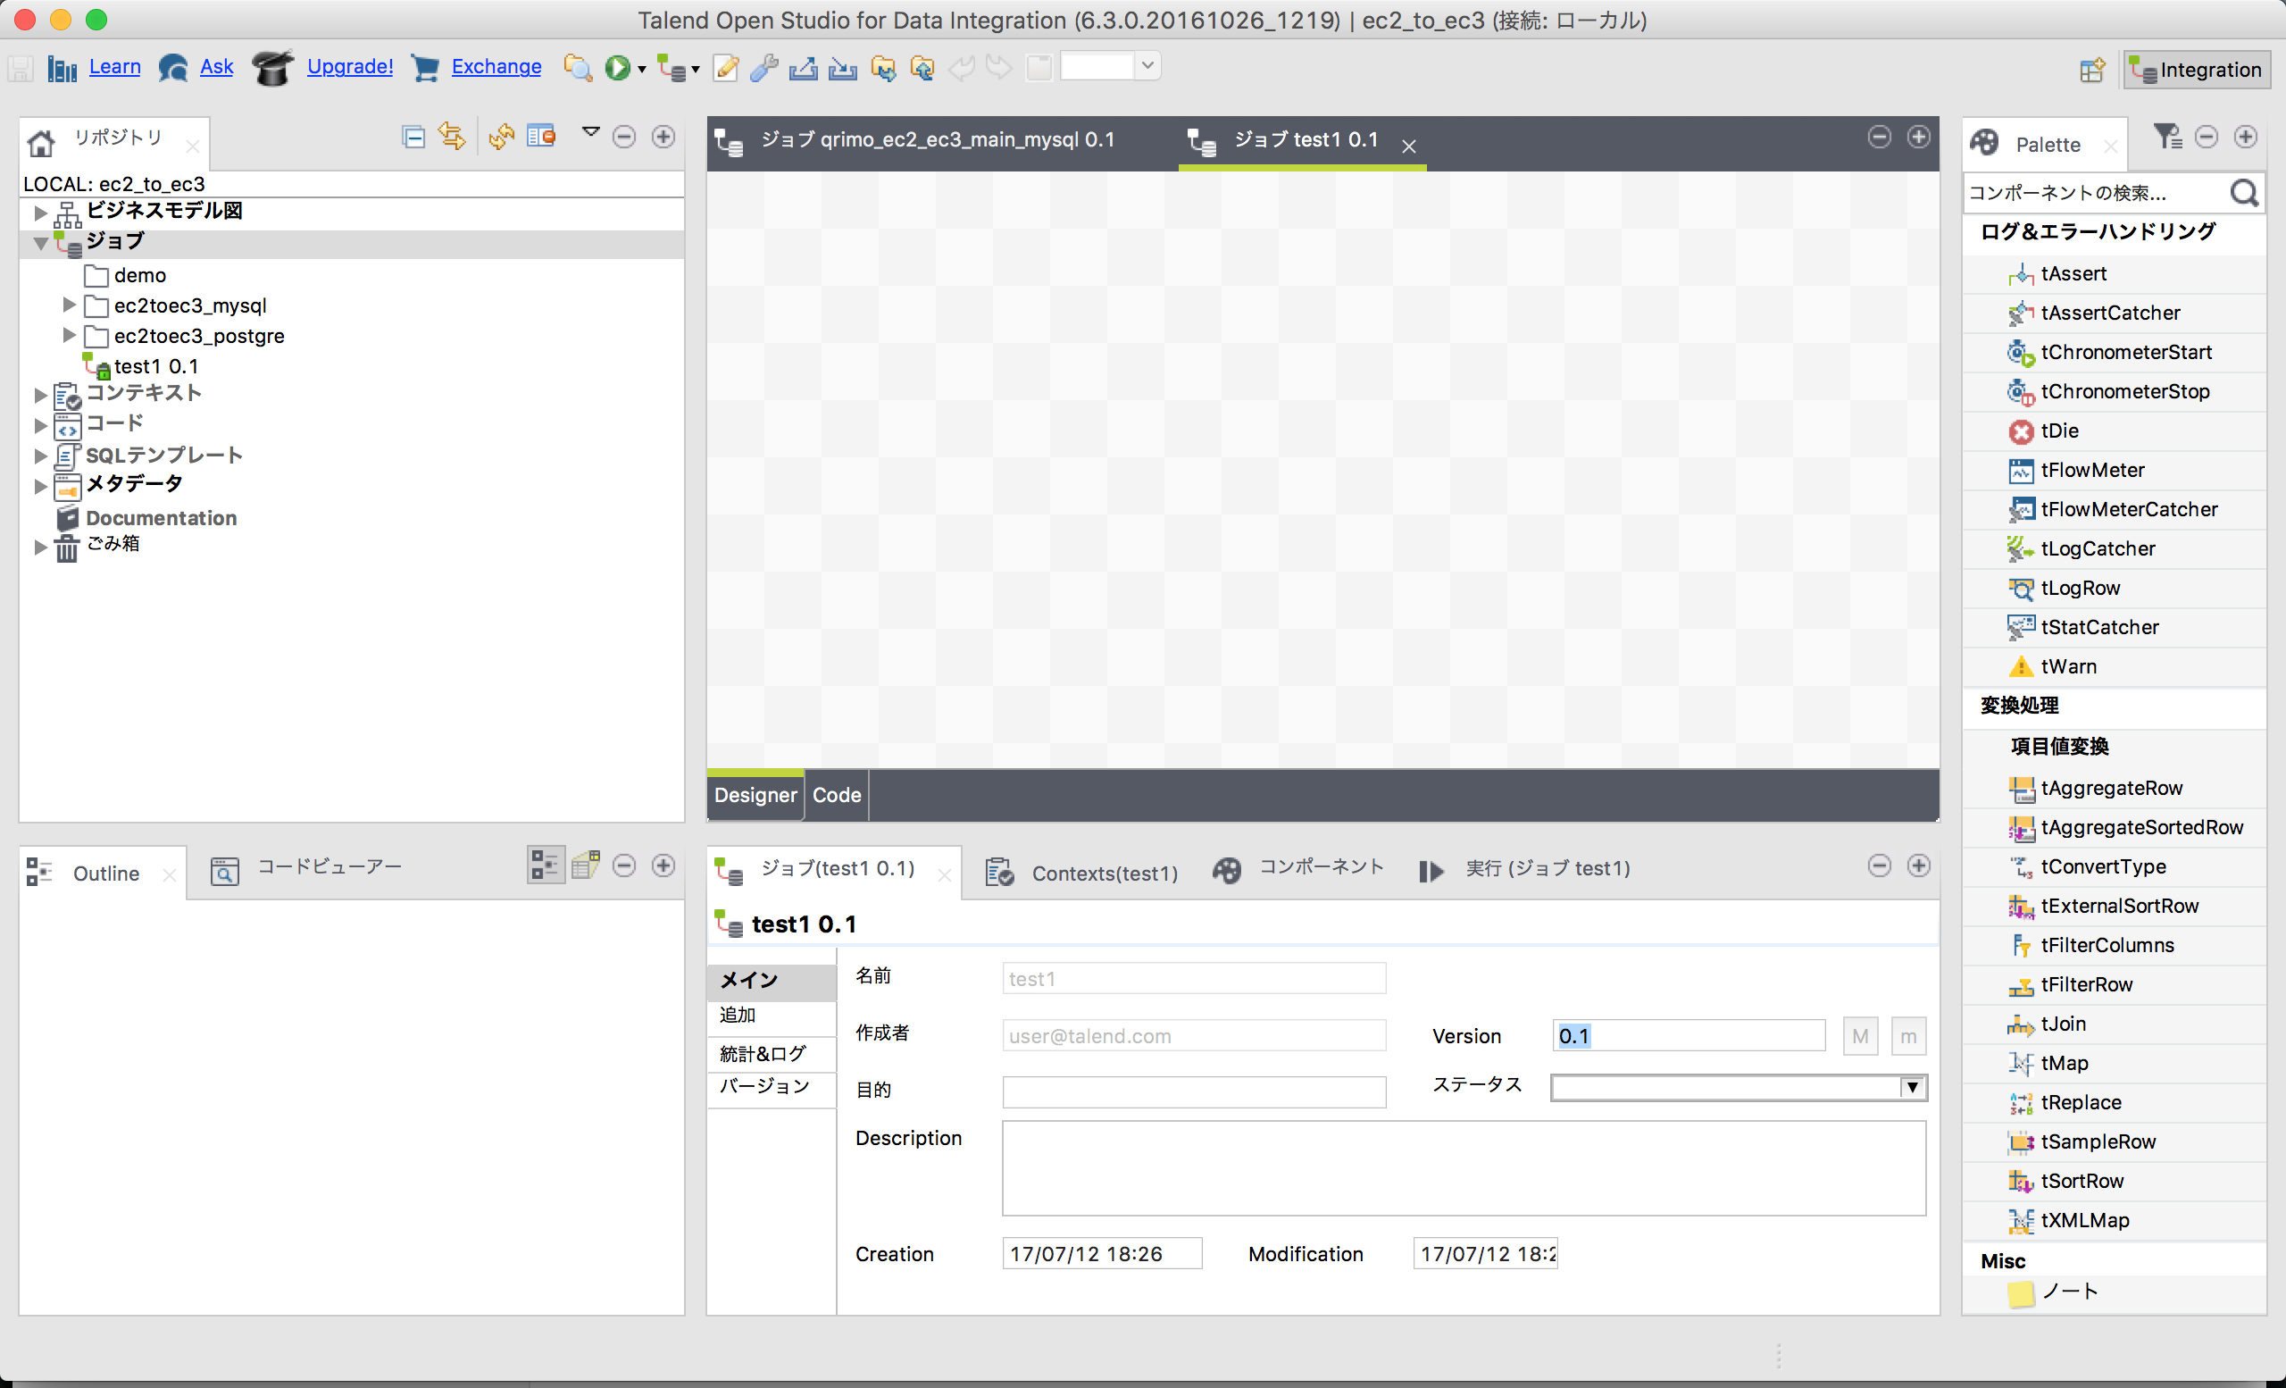The height and width of the screenshot is (1388, 2286).
Task: Expand the メタデータ node
Action: (x=40, y=485)
